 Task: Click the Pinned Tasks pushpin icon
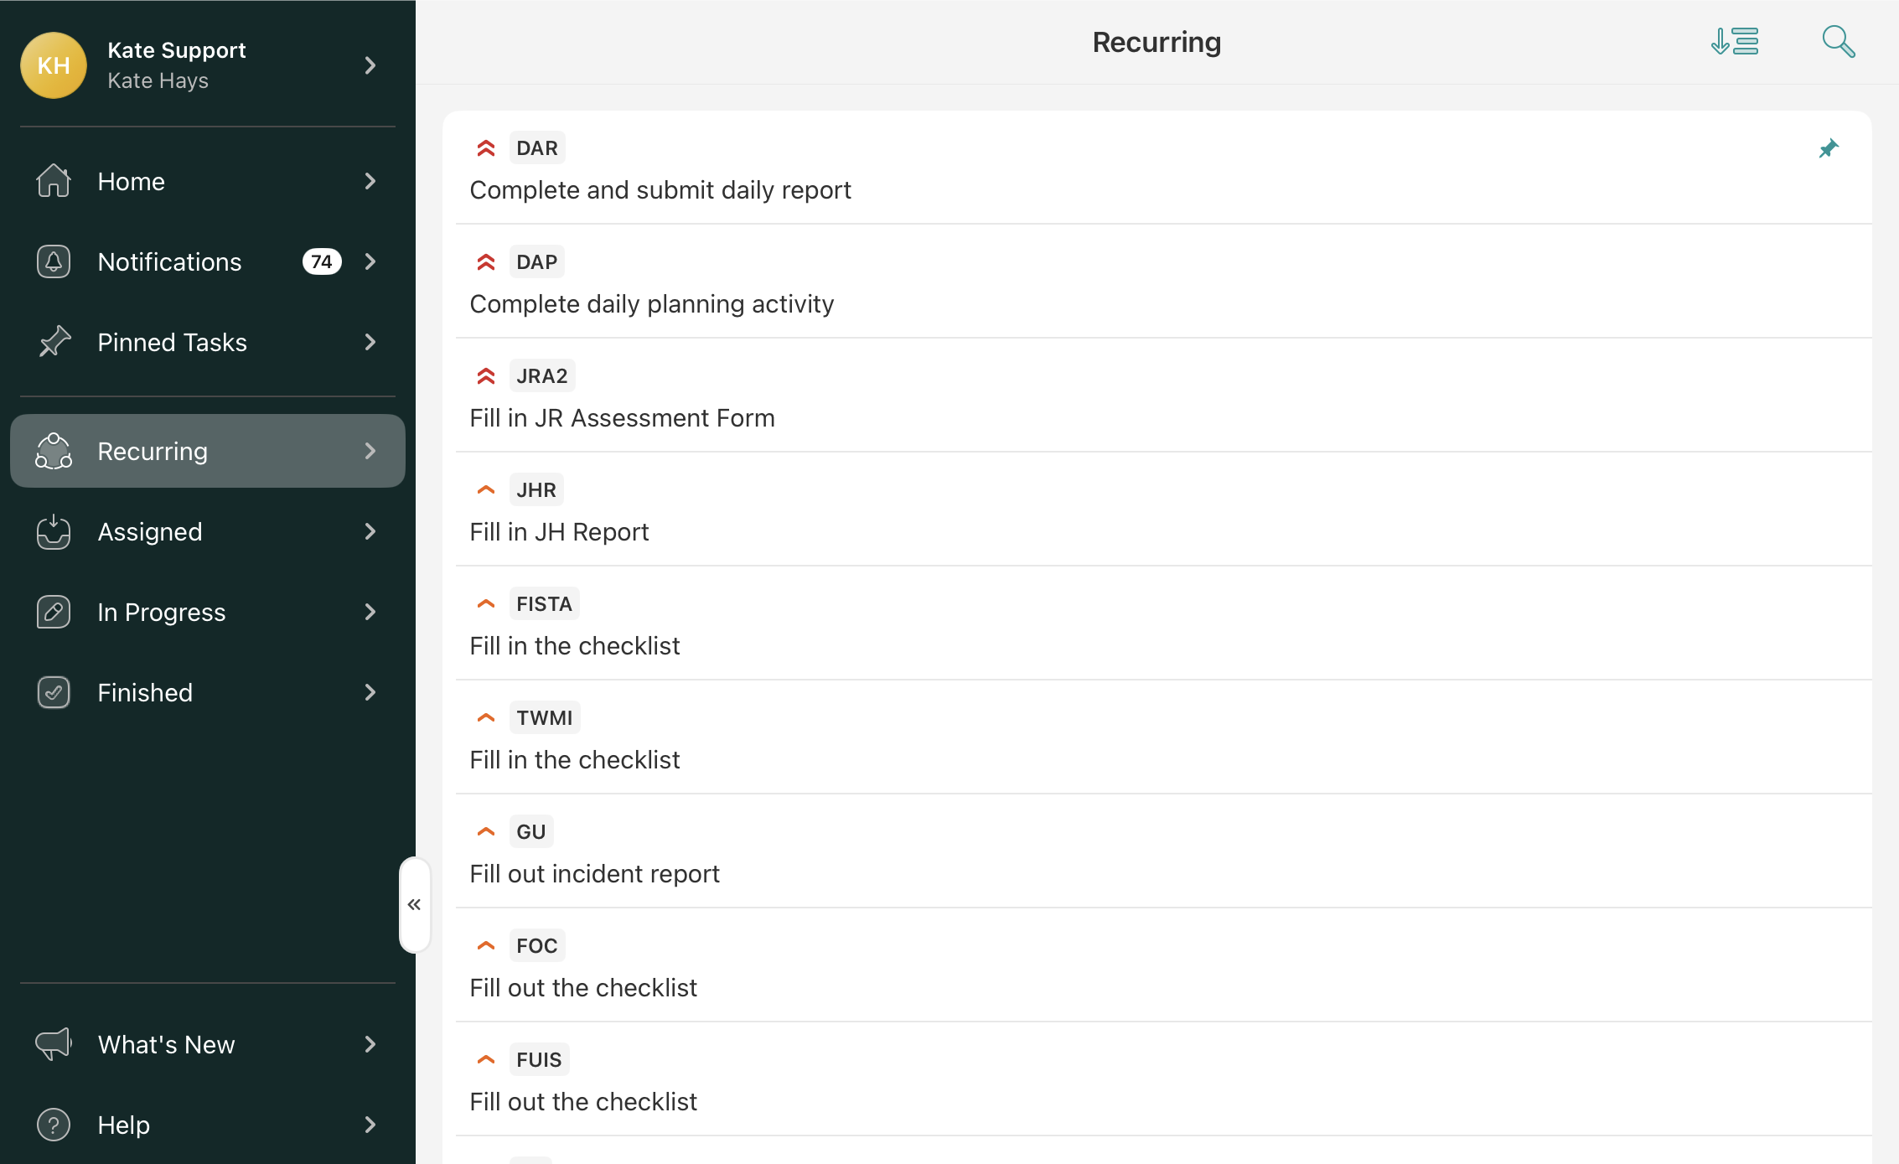coord(54,342)
